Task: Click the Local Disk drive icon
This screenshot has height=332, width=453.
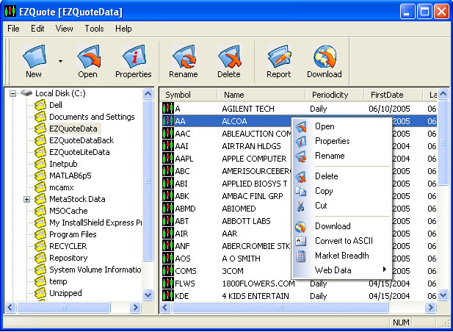Action: pos(26,93)
